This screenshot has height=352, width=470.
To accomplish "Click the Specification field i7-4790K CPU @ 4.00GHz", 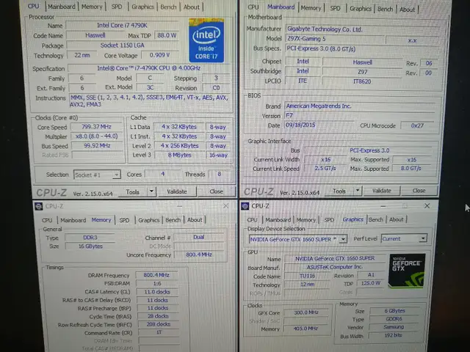I will 148,68.
